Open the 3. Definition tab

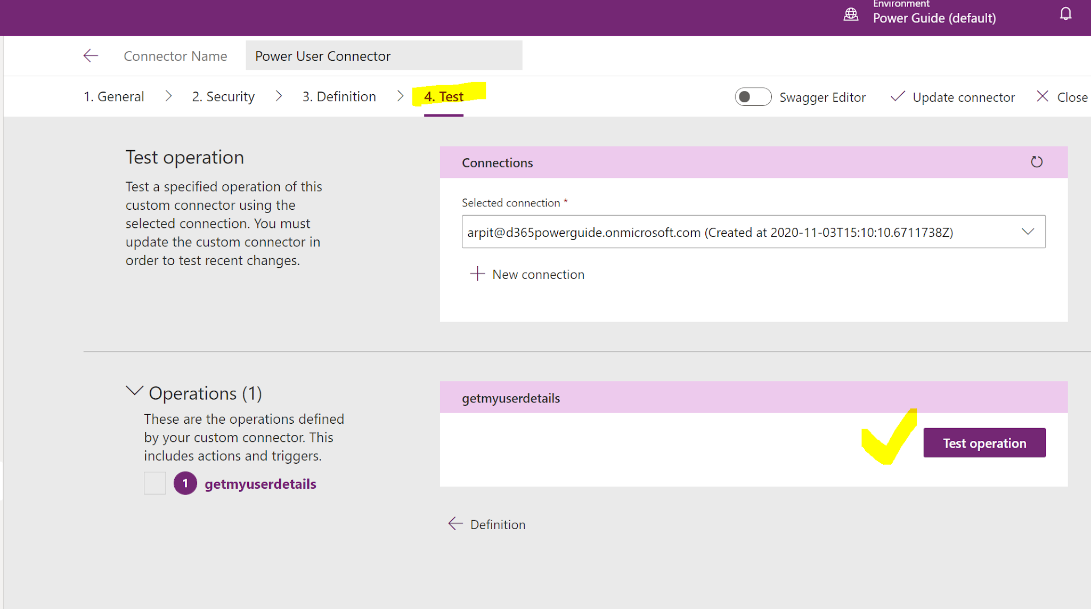tap(339, 97)
